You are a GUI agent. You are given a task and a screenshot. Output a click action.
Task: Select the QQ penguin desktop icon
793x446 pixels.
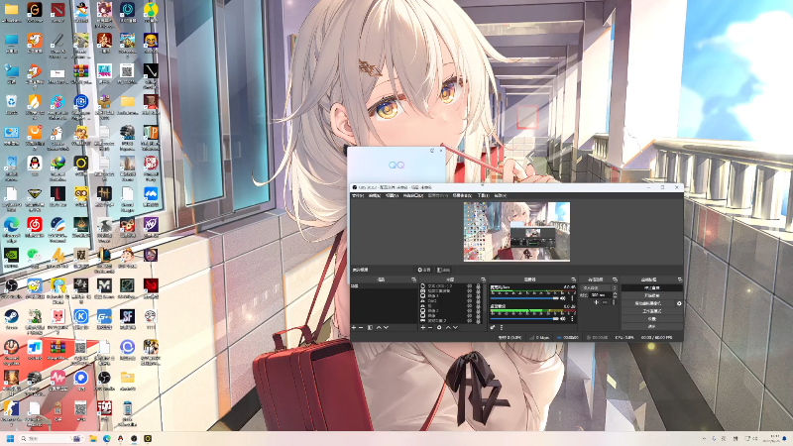click(x=35, y=164)
